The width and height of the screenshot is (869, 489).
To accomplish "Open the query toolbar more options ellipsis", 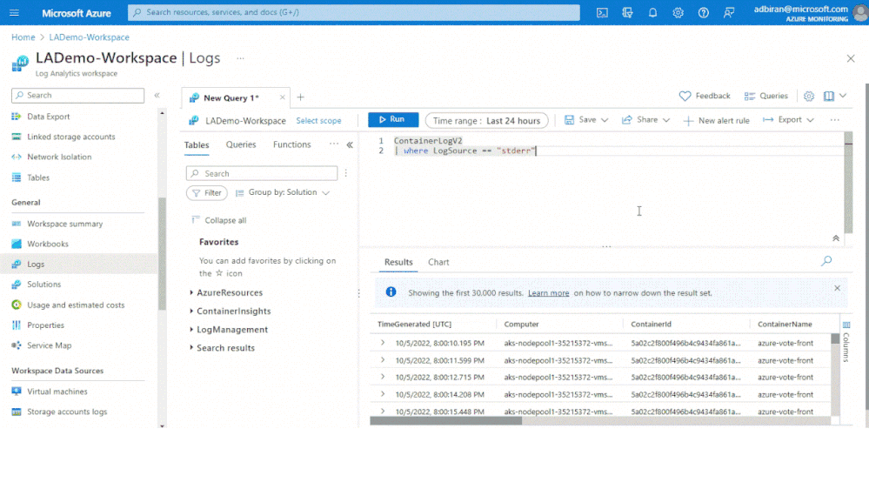I will (834, 120).
